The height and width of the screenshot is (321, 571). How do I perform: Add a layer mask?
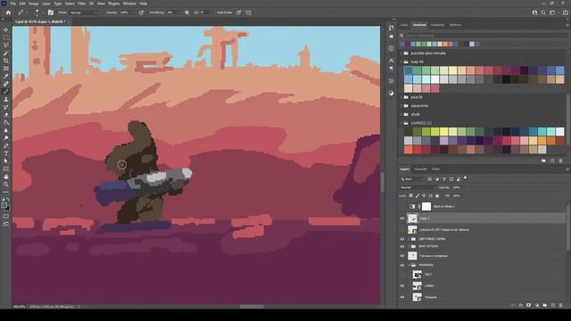pos(529,305)
